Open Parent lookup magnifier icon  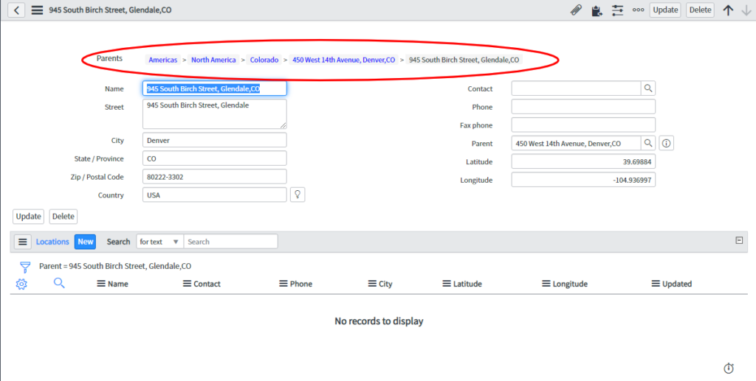(648, 144)
